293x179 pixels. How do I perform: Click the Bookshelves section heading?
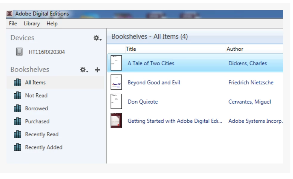click(x=30, y=70)
